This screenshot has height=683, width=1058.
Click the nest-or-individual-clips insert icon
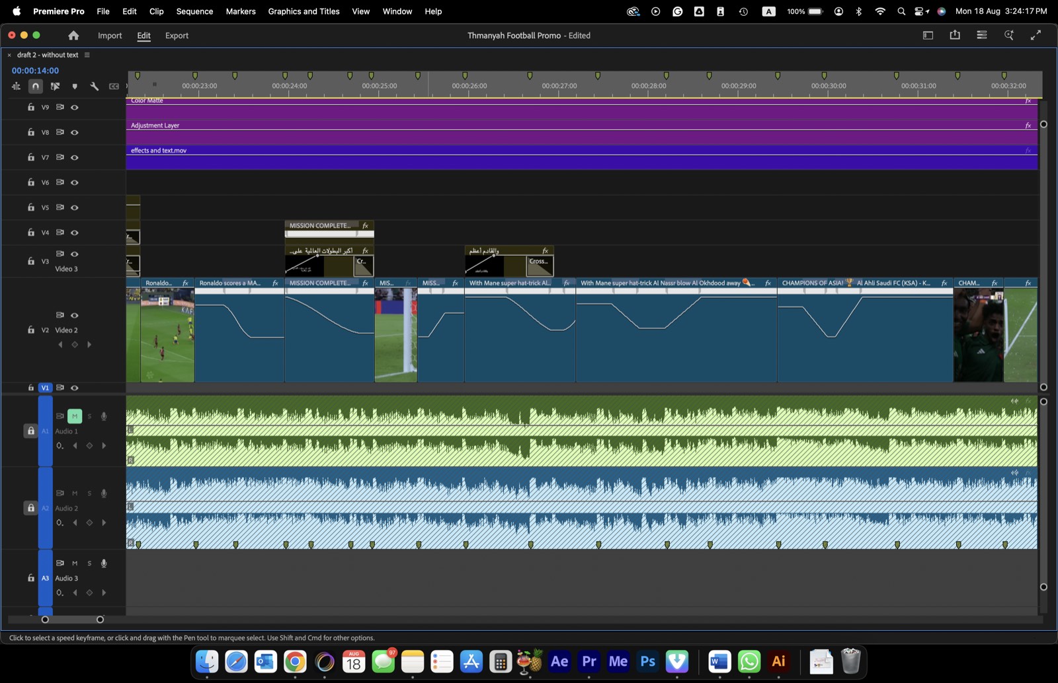(x=16, y=86)
